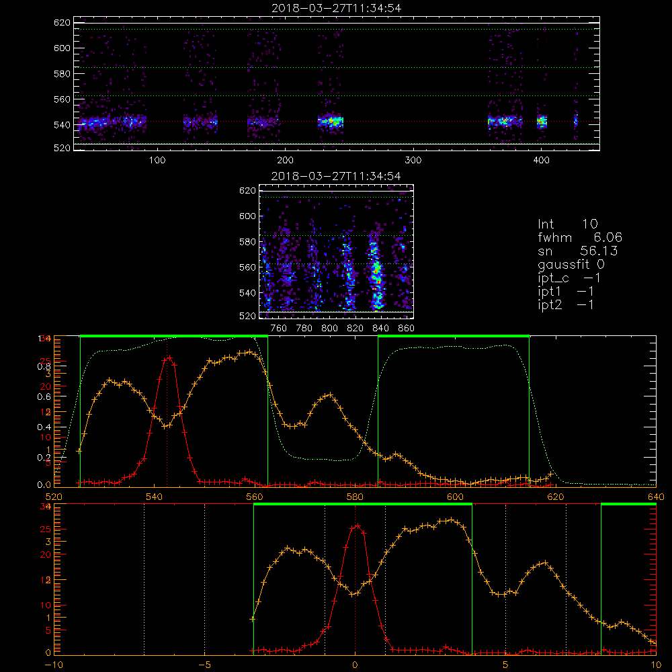Click x-axis label 100 on top plot

[x=157, y=161]
